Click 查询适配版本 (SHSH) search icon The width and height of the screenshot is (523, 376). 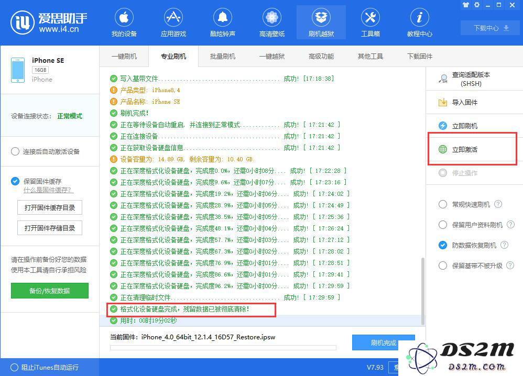(x=443, y=79)
